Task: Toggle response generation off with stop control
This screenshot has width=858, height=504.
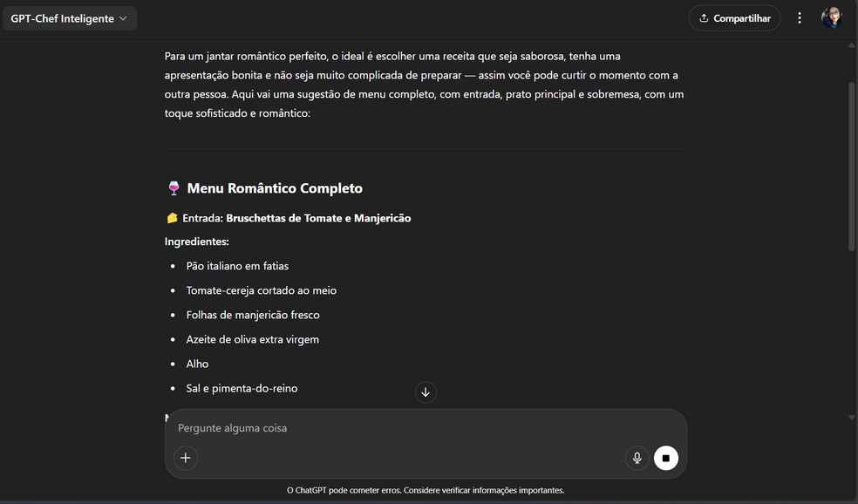Action: [665, 457]
